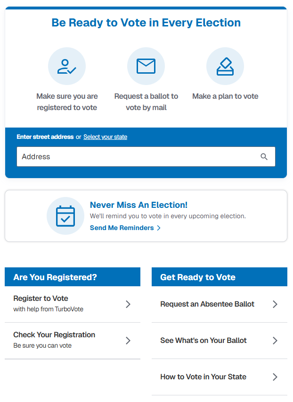
Task: Open the Select your state link
Action: 105,137
